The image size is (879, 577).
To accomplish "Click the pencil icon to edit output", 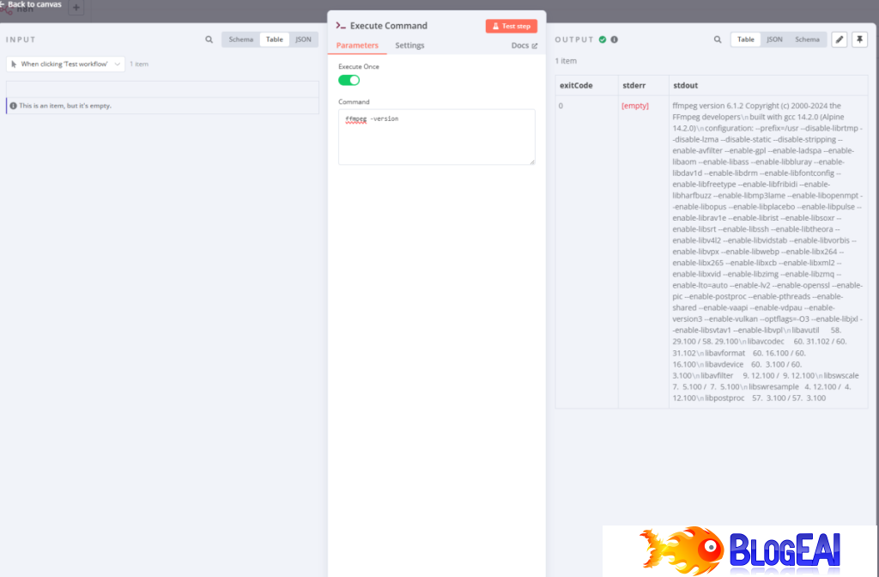I will point(839,39).
